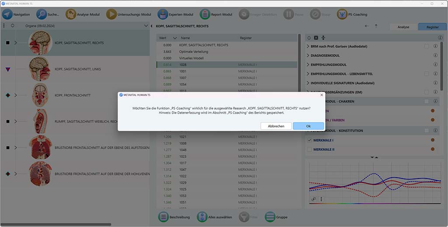Screen dimensions: 448x227
Task: Open the Organe (09.02.2024) dropdown
Action: 146,26
